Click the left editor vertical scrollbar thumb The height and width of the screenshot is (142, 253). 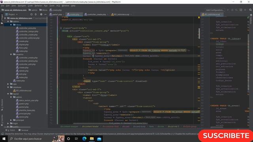point(199,34)
